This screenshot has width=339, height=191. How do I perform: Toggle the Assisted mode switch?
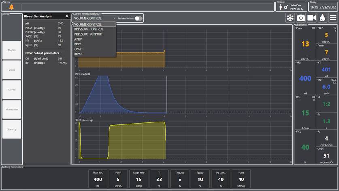[139, 18]
